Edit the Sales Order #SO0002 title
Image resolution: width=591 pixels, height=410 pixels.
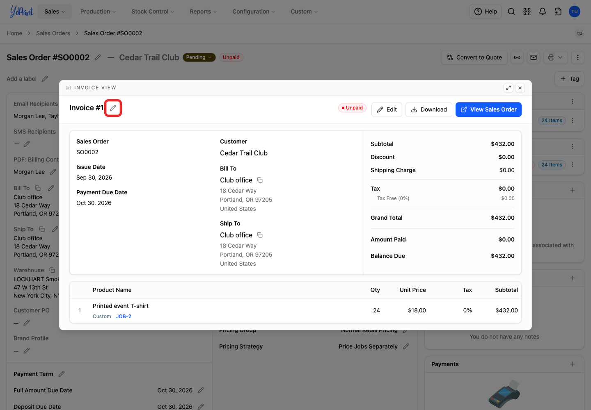(98, 57)
